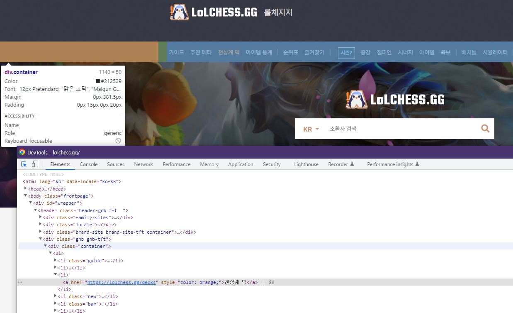The width and height of the screenshot is (513, 313).
Task: Collapse the div id="wrapper" node
Action: point(31,203)
